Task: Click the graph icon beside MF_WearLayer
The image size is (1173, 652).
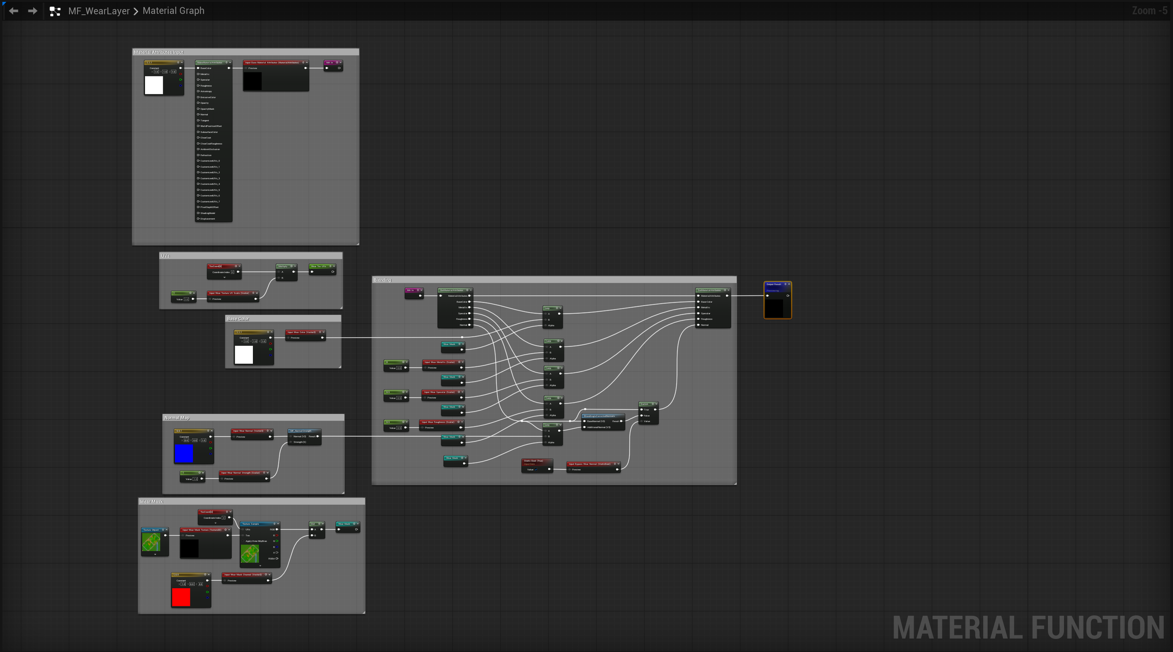Action: [55, 11]
